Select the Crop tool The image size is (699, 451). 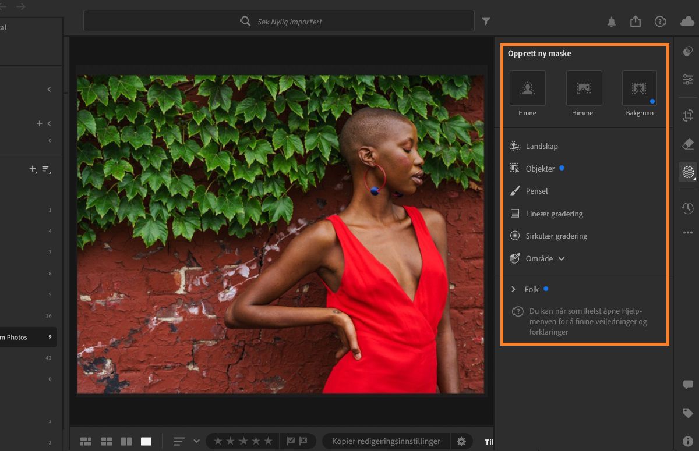(688, 115)
